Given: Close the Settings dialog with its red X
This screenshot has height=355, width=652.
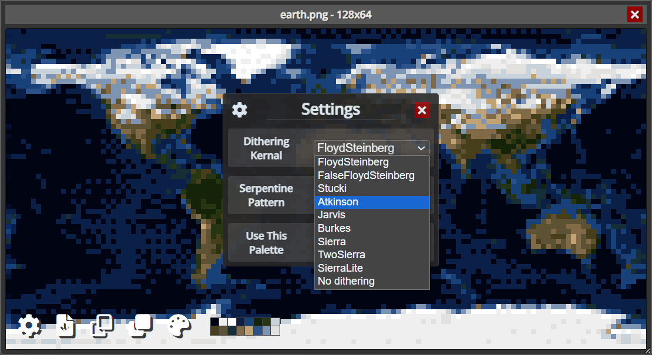Looking at the screenshot, I should [422, 110].
